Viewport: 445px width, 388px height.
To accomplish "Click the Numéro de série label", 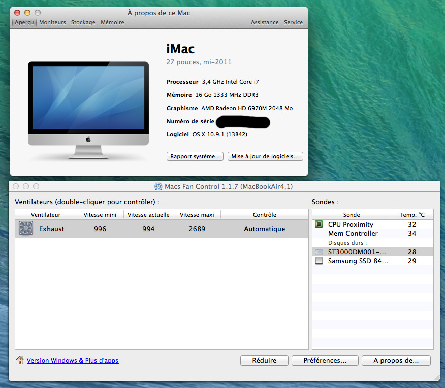I will click(190, 121).
